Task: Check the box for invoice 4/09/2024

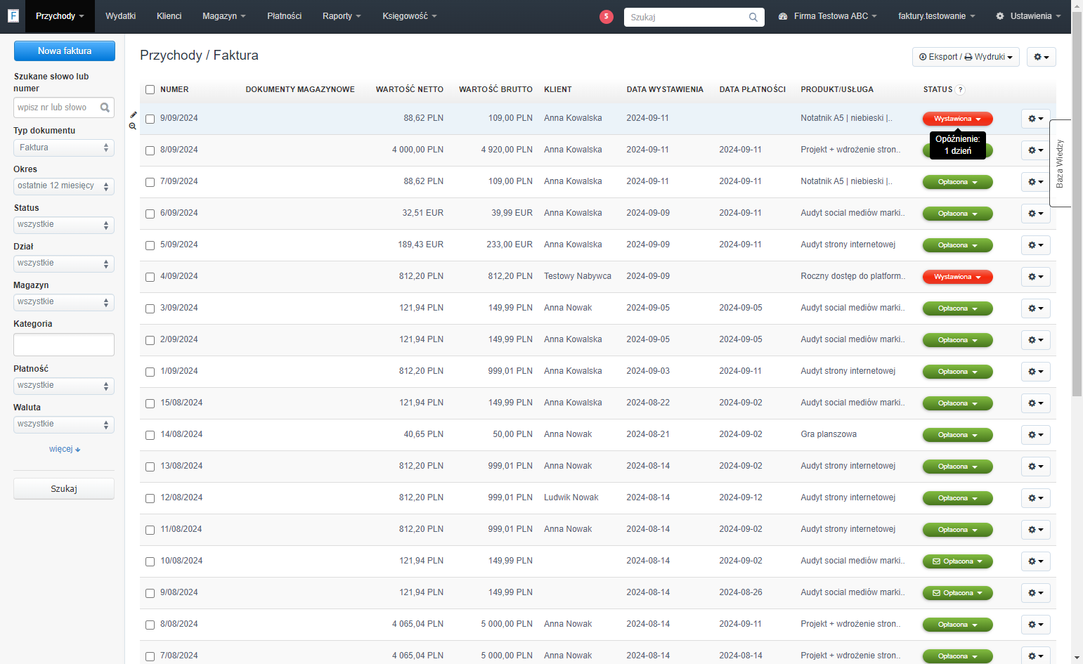Action: 150,277
